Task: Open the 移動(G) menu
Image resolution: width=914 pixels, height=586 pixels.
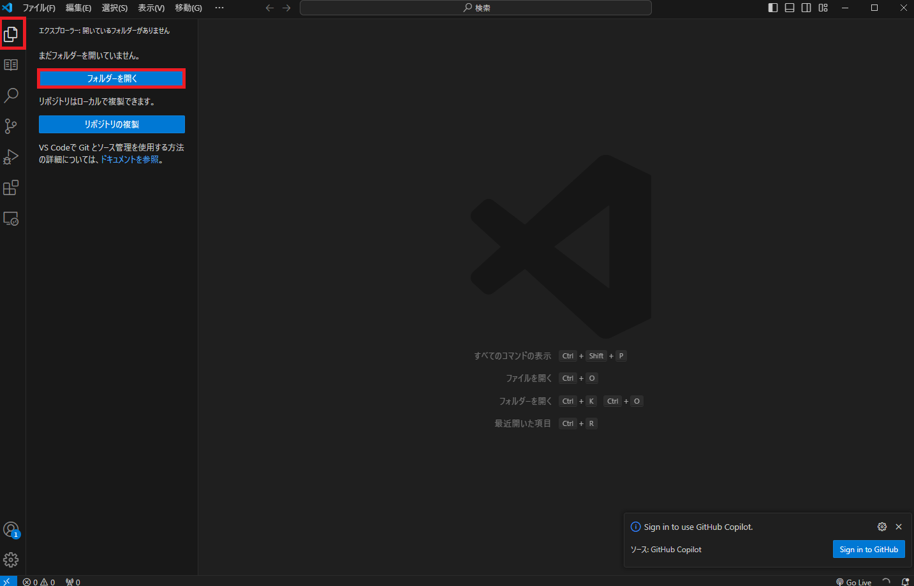Action: tap(188, 8)
